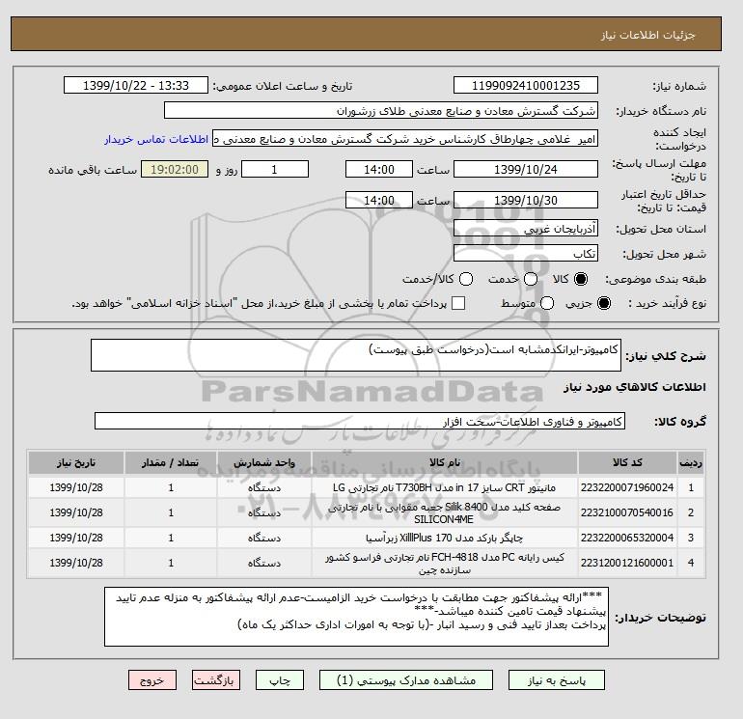Click the delivery province field آذربایجان غربی
743x719 pixels.
tap(526, 229)
